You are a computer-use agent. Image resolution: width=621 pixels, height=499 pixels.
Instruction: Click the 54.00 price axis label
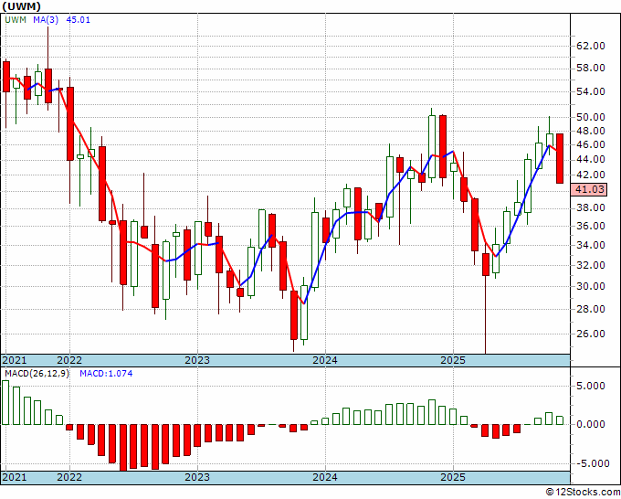click(591, 91)
